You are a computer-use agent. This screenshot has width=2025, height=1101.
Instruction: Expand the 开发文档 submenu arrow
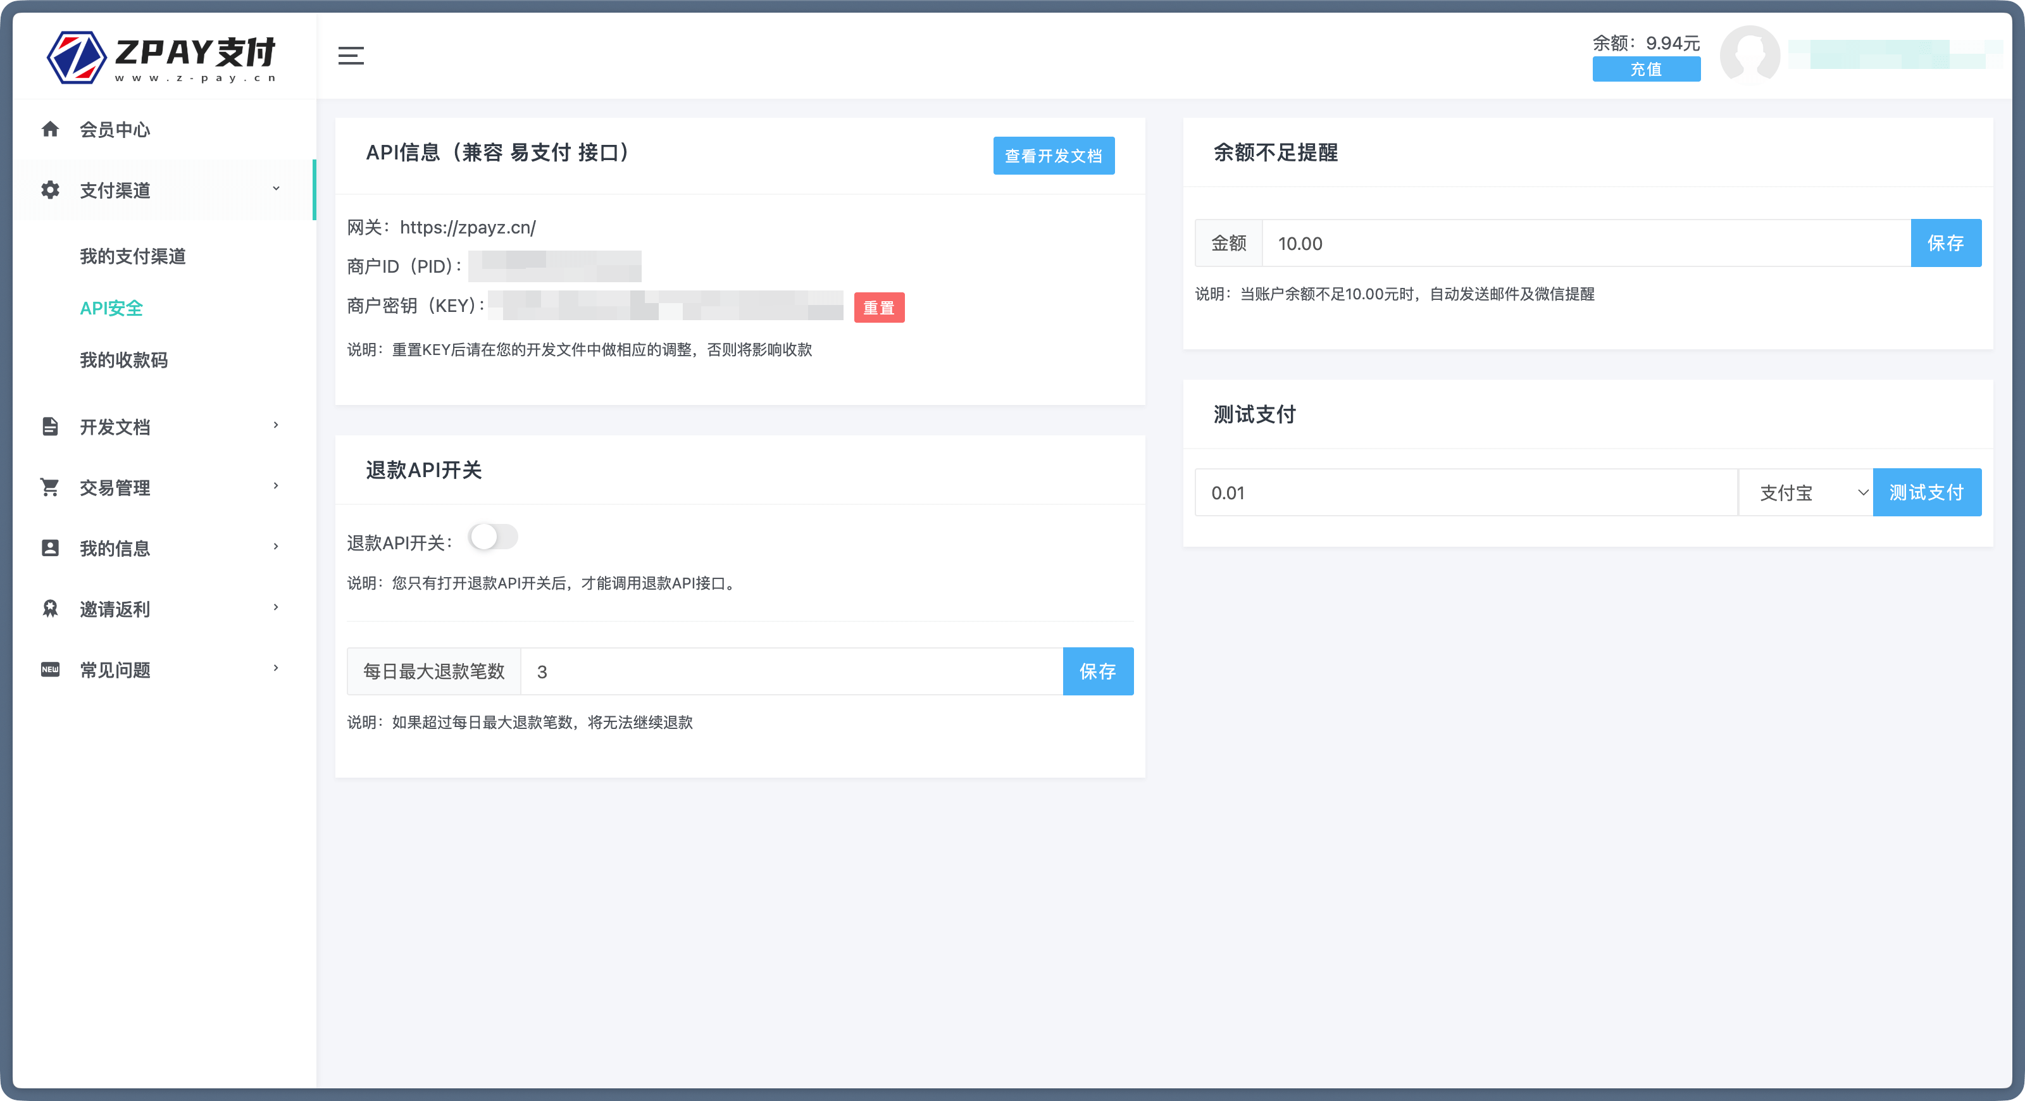(276, 425)
